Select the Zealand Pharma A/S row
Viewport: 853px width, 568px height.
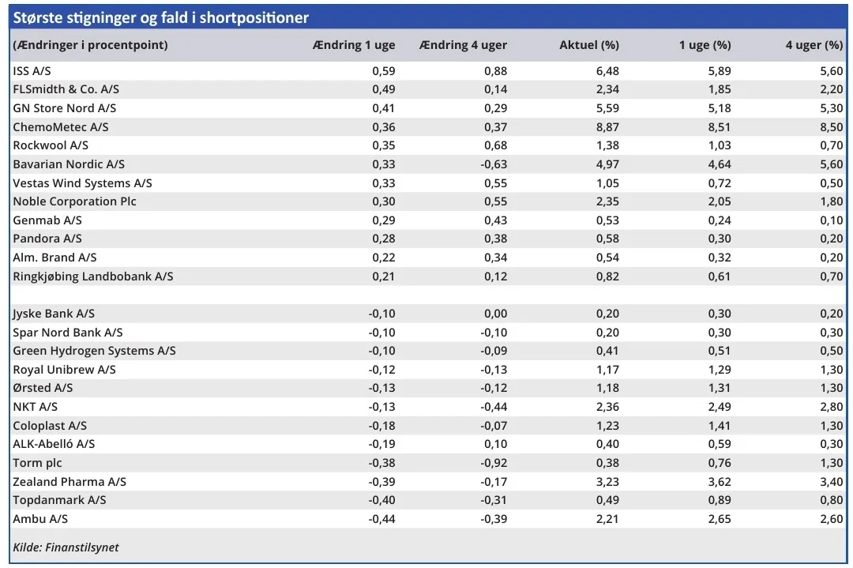coord(70,481)
